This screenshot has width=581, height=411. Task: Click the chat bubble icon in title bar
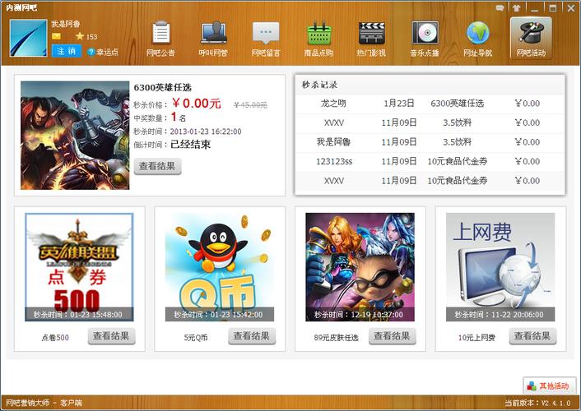coord(500,7)
